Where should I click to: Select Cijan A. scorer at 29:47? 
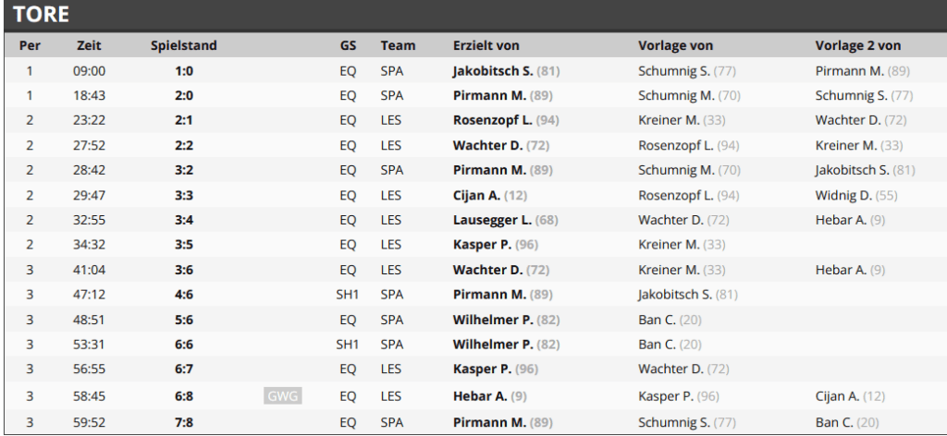click(x=476, y=196)
